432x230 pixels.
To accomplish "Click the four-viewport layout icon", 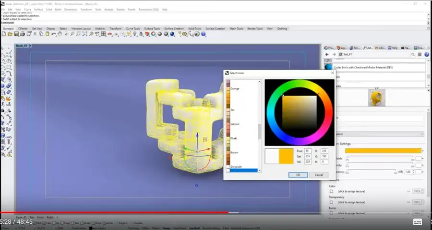I will pyautogui.click(x=104, y=34).
